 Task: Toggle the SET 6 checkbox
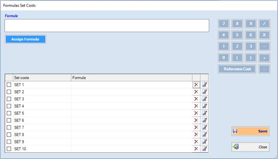[x=9, y=120]
